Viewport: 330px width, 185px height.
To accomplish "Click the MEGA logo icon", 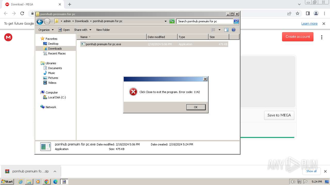I will (8, 37).
